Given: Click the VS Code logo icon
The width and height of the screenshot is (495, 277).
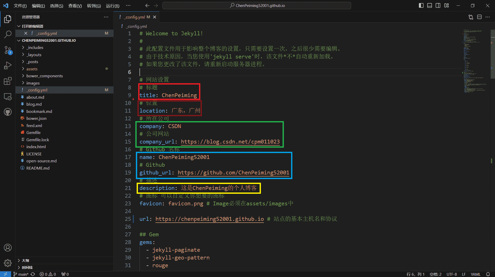Looking at the screenshot, I should click(6, 5).
